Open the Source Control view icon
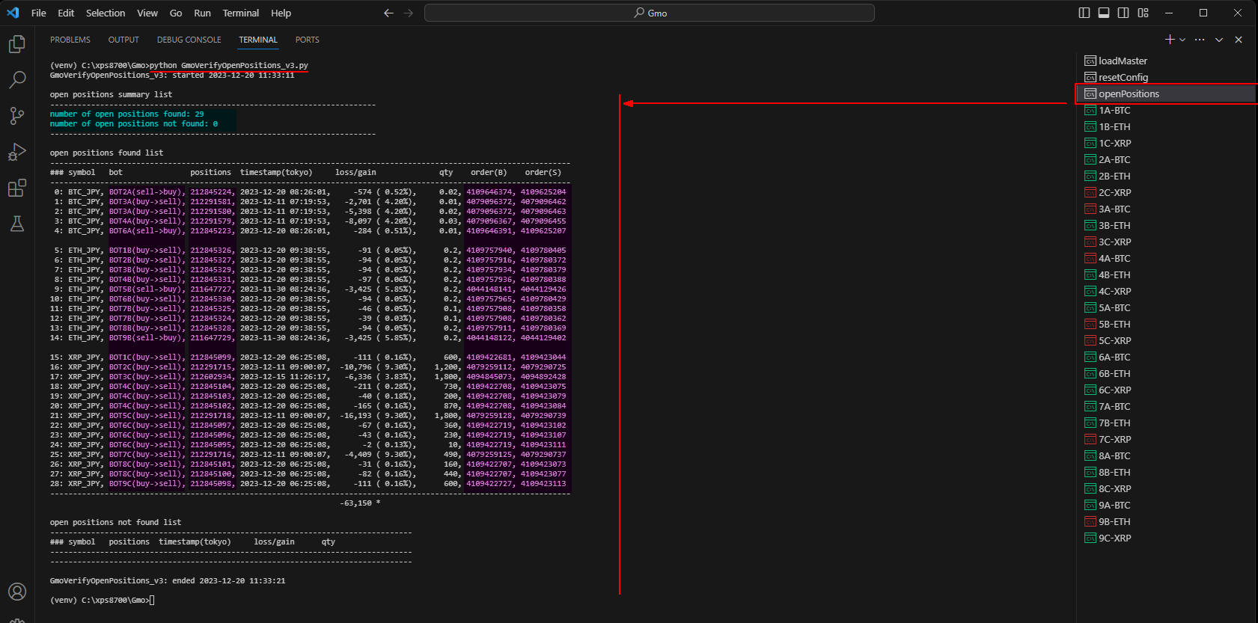 click(17, 115)
